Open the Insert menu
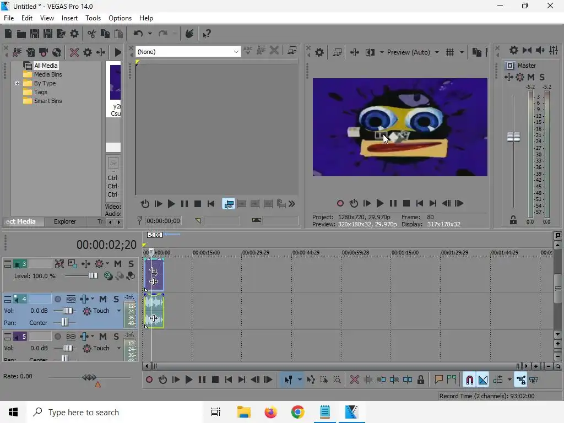This screenshot has width=564, height=423. (x=69, y=18)
